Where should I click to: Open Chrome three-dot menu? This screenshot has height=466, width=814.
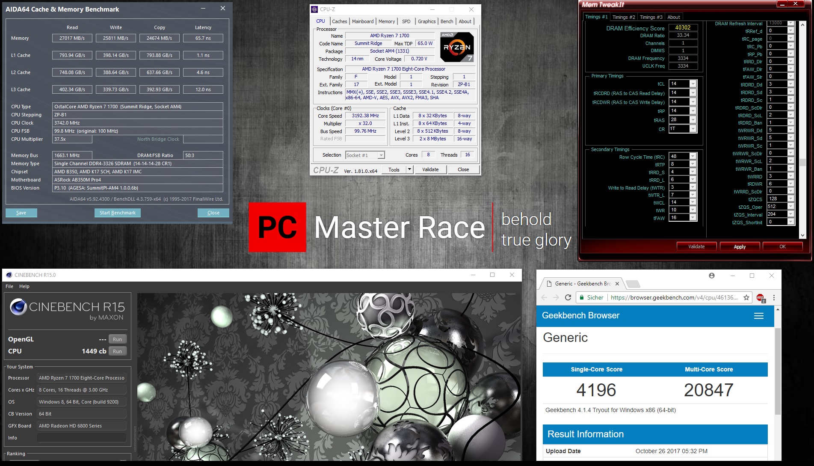coord(774,297)
